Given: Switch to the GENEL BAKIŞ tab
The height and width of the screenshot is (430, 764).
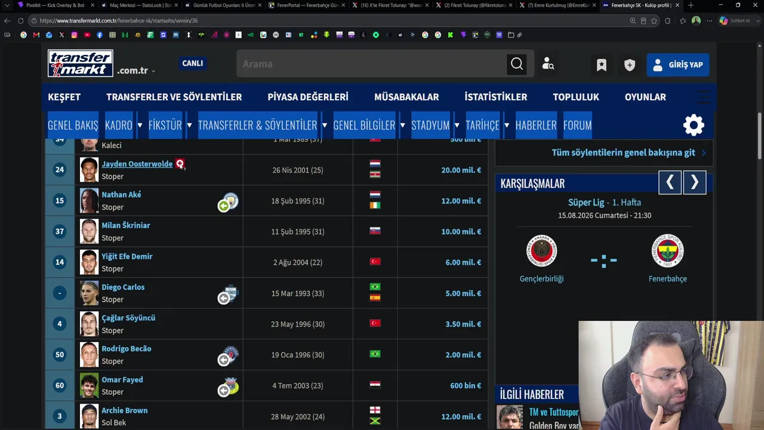Looking at the screenshot, I should point(73,125).
